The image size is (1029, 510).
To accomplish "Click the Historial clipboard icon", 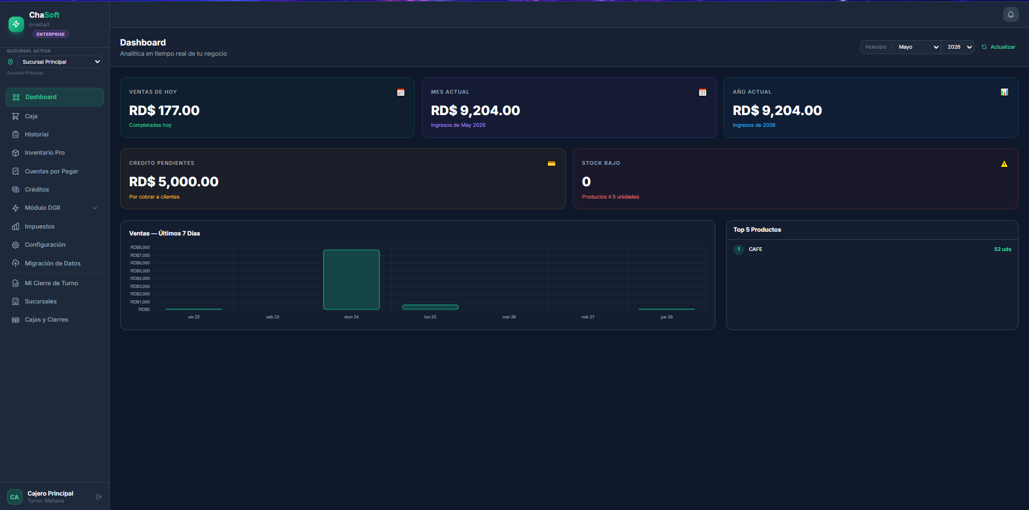I will (x=16, y=135).
